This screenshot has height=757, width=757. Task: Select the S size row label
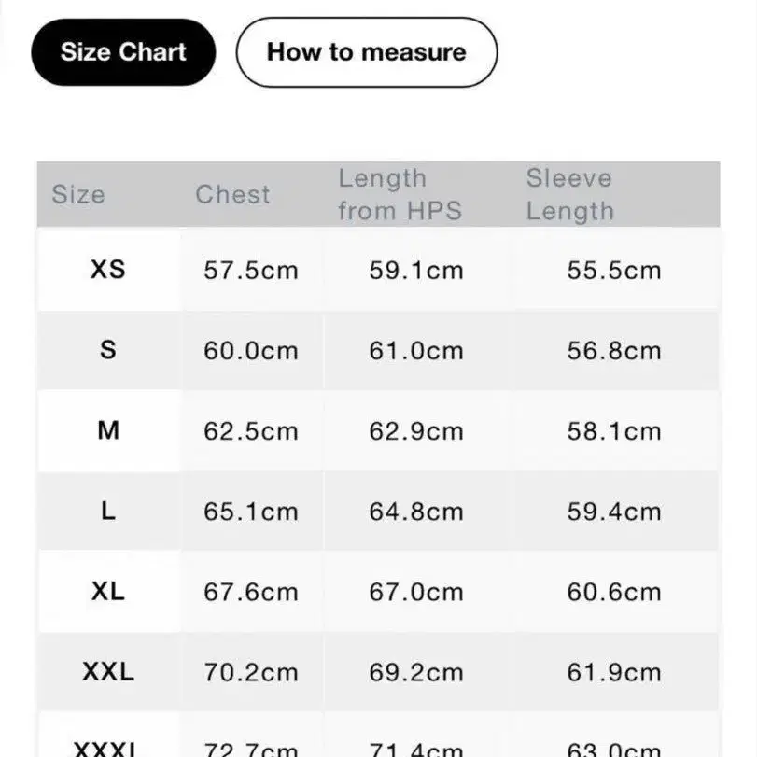click(108, 349)
